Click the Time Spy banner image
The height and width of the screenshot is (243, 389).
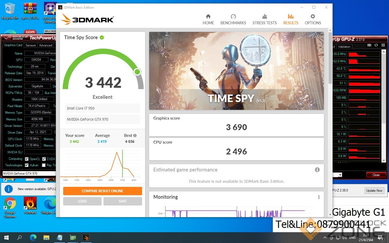236,71
